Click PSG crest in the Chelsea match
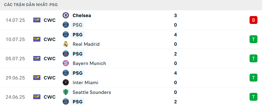This screenshot has width=263, height=106. pos(65,25)
